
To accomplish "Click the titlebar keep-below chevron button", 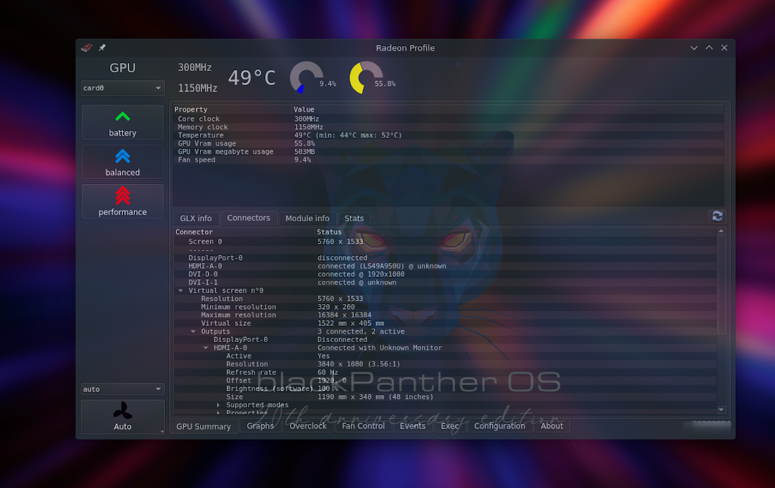I will tap(694, 48).
